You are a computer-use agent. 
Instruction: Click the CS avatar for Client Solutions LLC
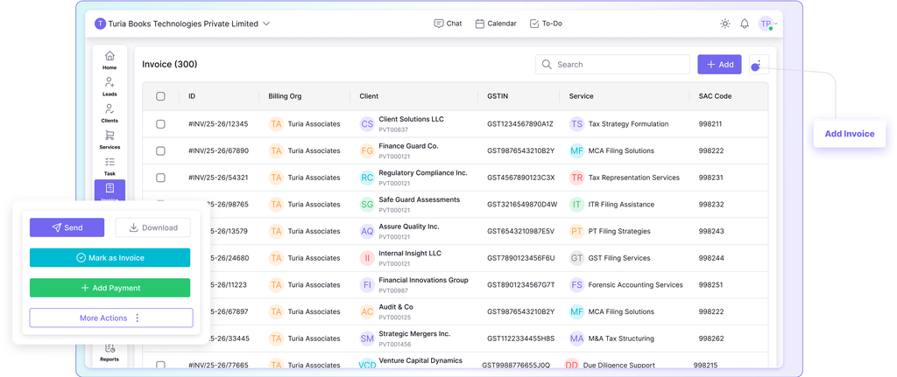coord(367,124)
